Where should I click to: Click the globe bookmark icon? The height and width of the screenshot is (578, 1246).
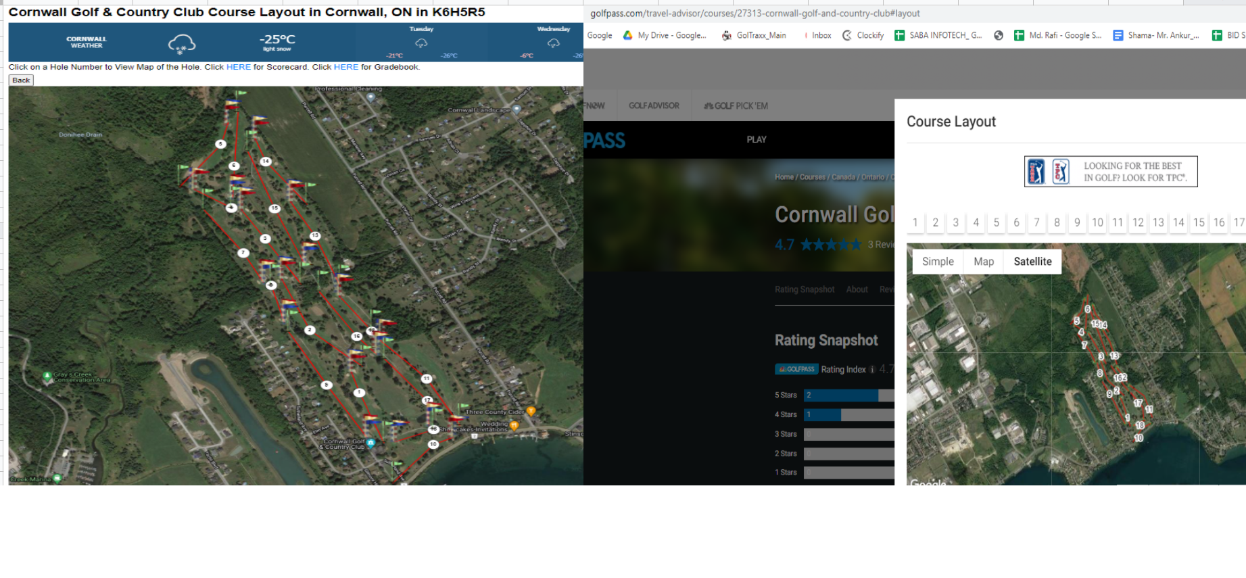click(x=999, y=35)
